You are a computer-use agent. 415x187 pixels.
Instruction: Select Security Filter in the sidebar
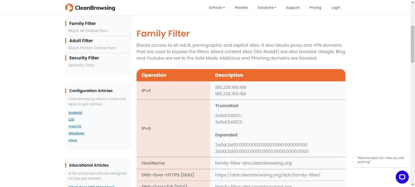[84, 58]
